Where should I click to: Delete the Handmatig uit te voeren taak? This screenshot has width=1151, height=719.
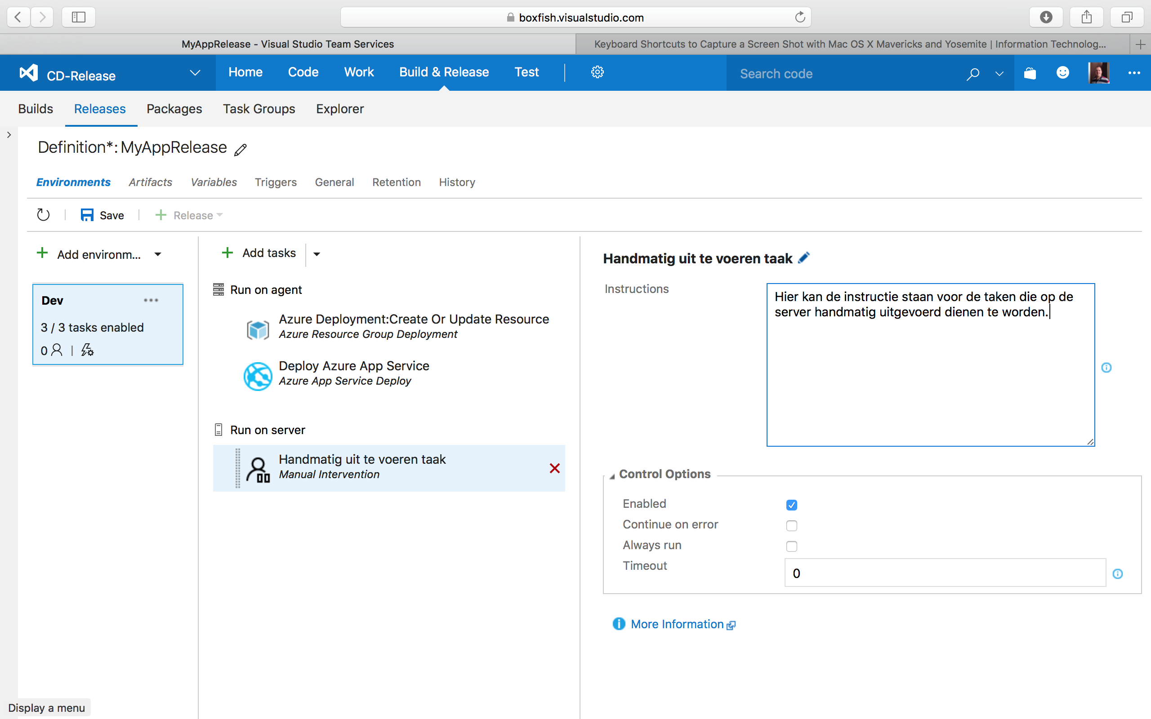[x=554, y=468]
